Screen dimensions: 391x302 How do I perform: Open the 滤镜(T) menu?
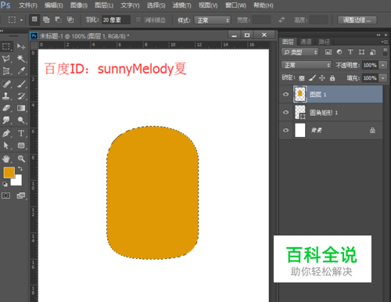tap(182, 5)
